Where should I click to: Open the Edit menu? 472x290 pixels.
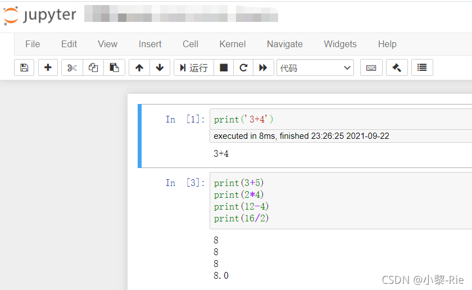[x=69, y=44]
